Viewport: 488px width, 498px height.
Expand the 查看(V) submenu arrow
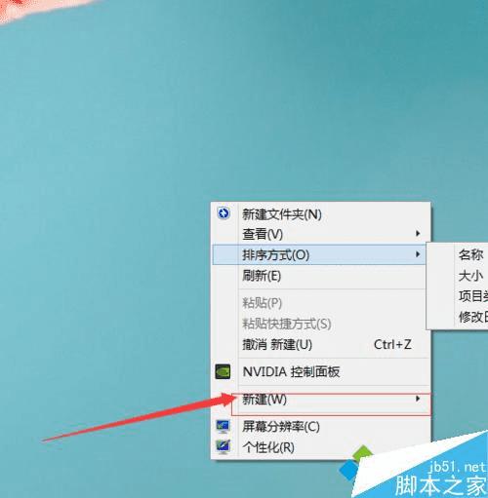pyautogui.click(x=418, y=233)
